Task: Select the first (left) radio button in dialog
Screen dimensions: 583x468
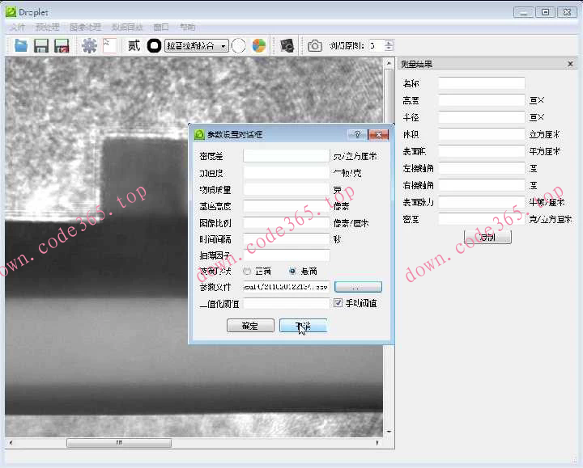Action: coord(247,272)
